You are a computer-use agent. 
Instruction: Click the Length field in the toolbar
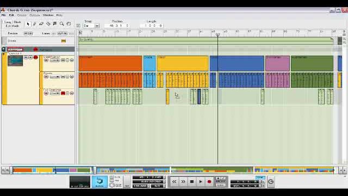pos(152,26)
